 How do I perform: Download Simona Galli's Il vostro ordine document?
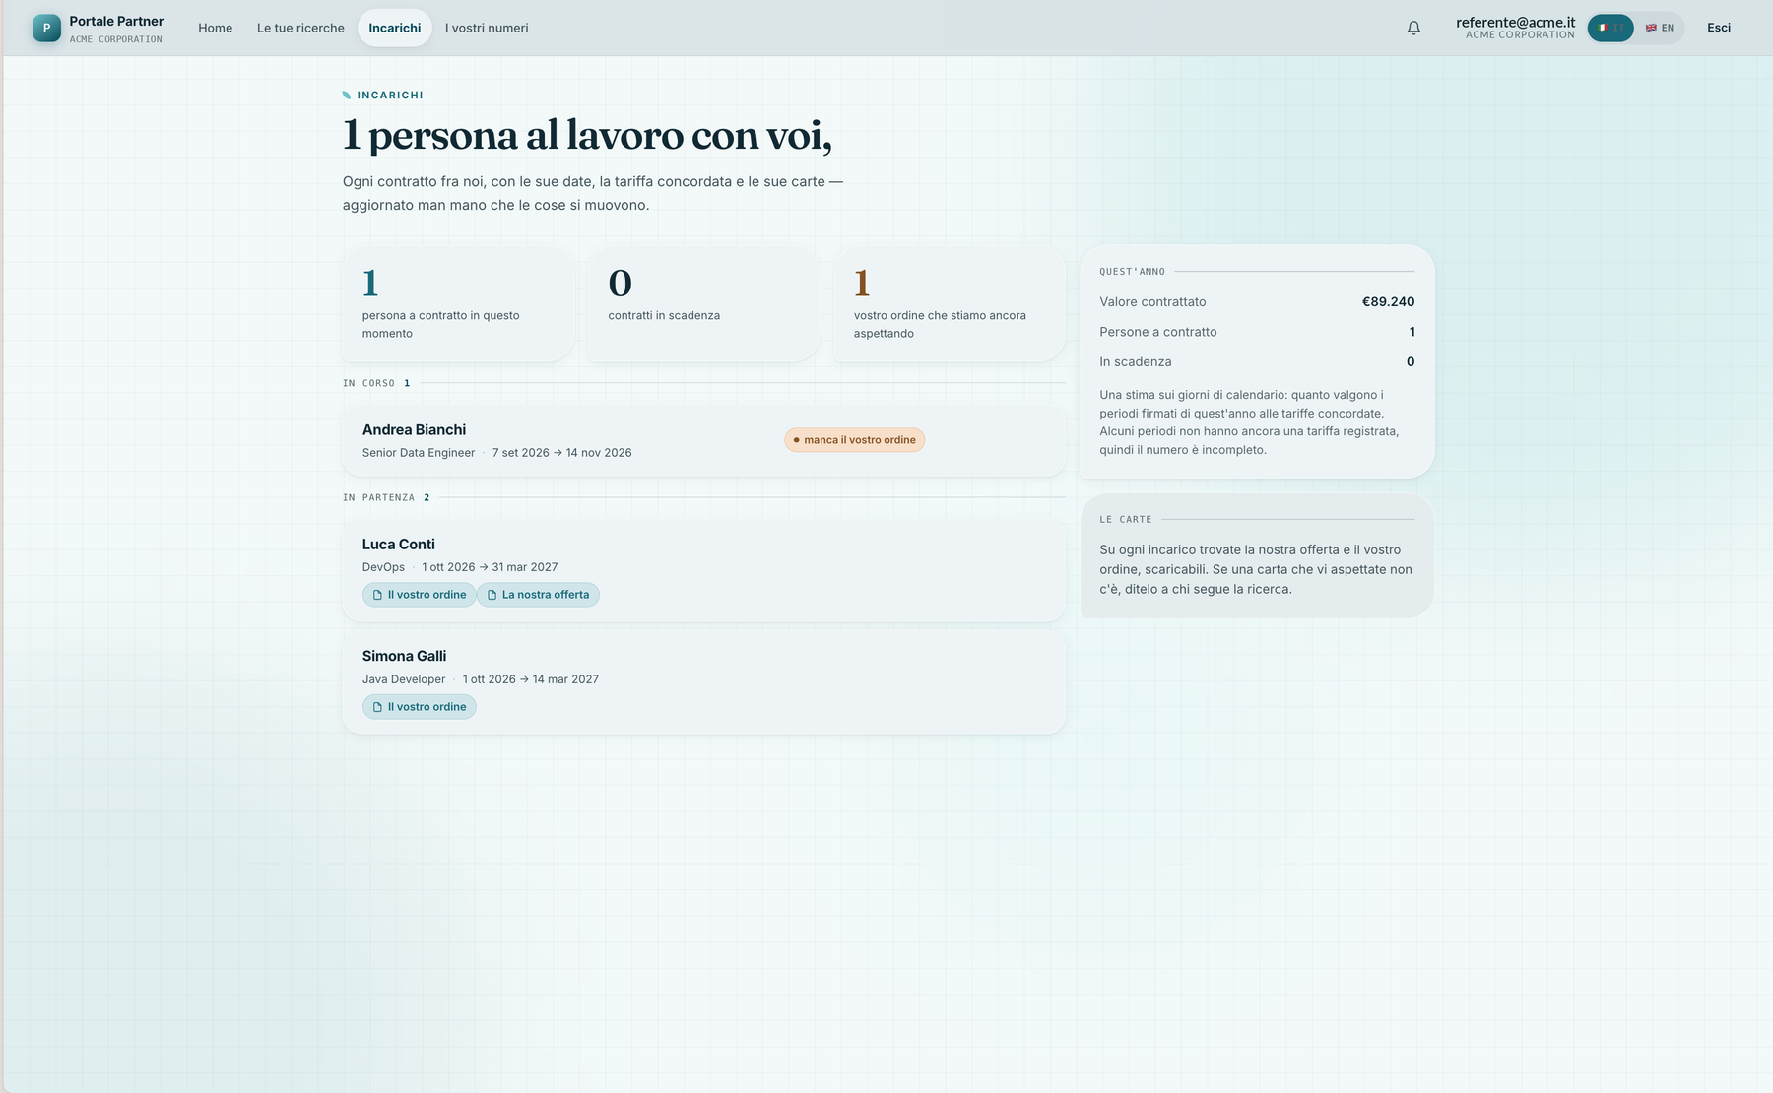[420, 707]
